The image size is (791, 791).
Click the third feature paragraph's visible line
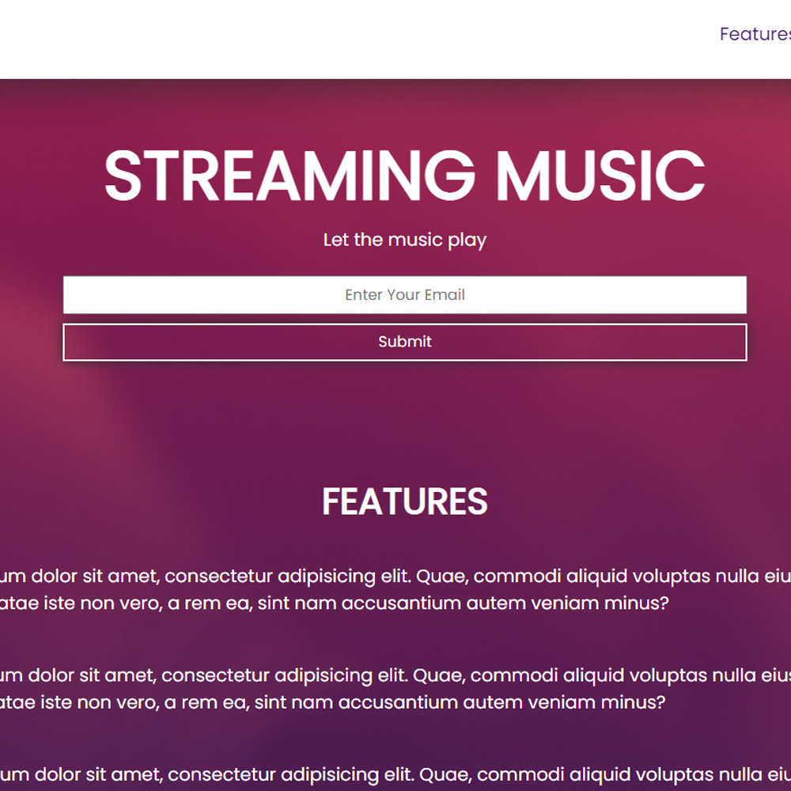coord(395,774)
